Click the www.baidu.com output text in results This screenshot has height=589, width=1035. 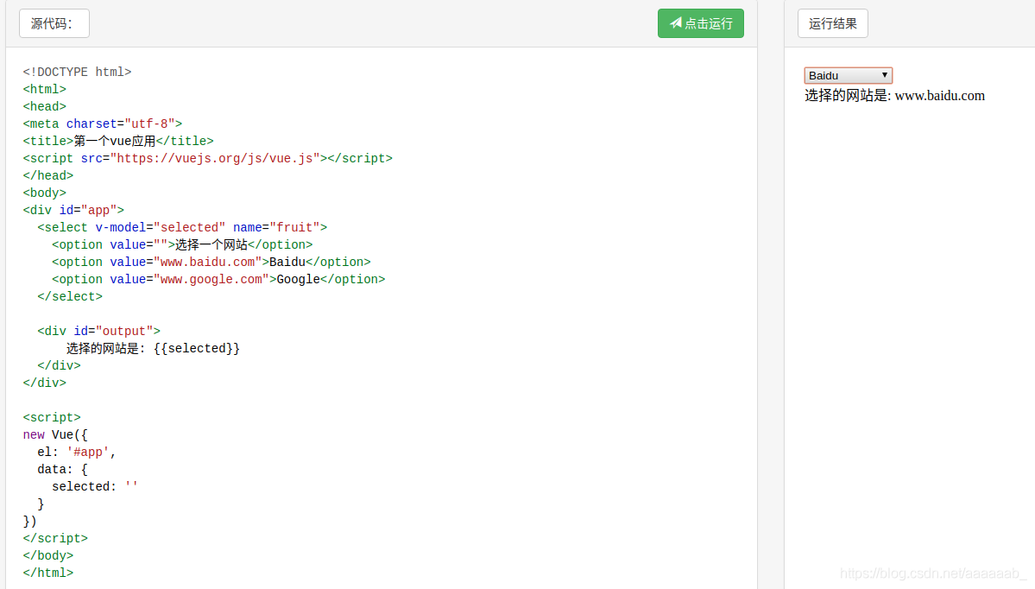tap(939, 96)
